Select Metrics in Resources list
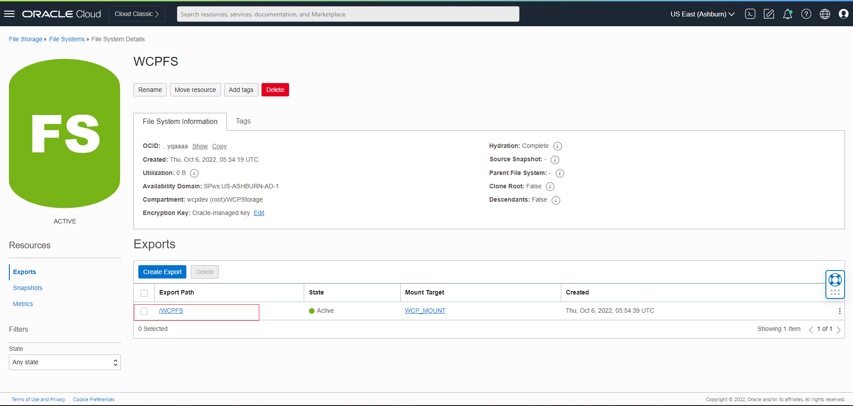This screenshot has width=853, height=406. coord(23,304)
